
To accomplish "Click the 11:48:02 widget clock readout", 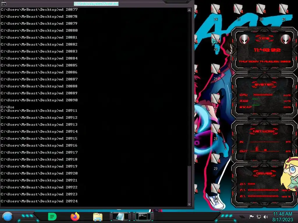I will [x=267, y=50].
